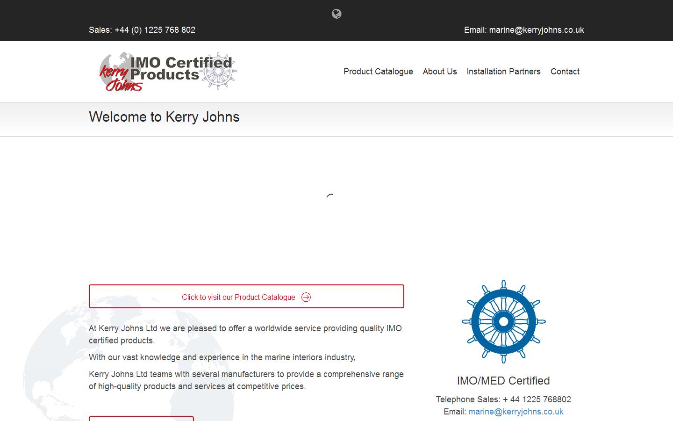
Task: Click the sentence about marine interiors industry
Action: 222,357
